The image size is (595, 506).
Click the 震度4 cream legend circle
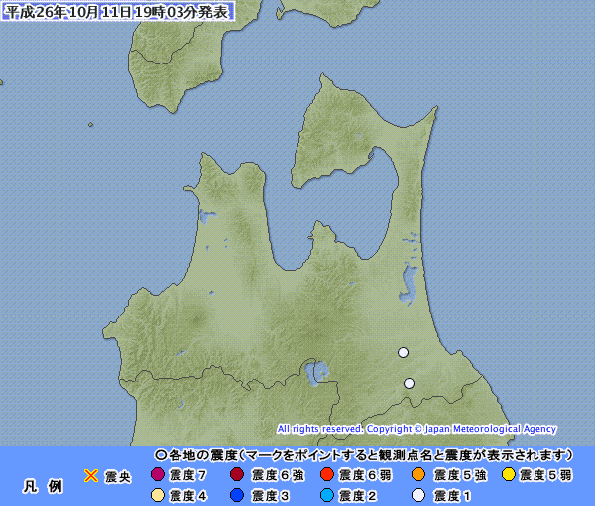158,495
